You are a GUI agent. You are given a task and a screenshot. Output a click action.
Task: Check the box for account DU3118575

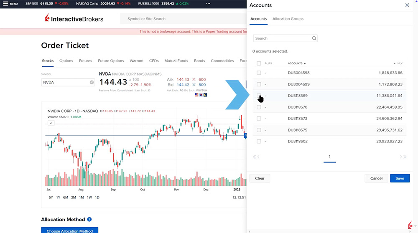tap(259, 130)
